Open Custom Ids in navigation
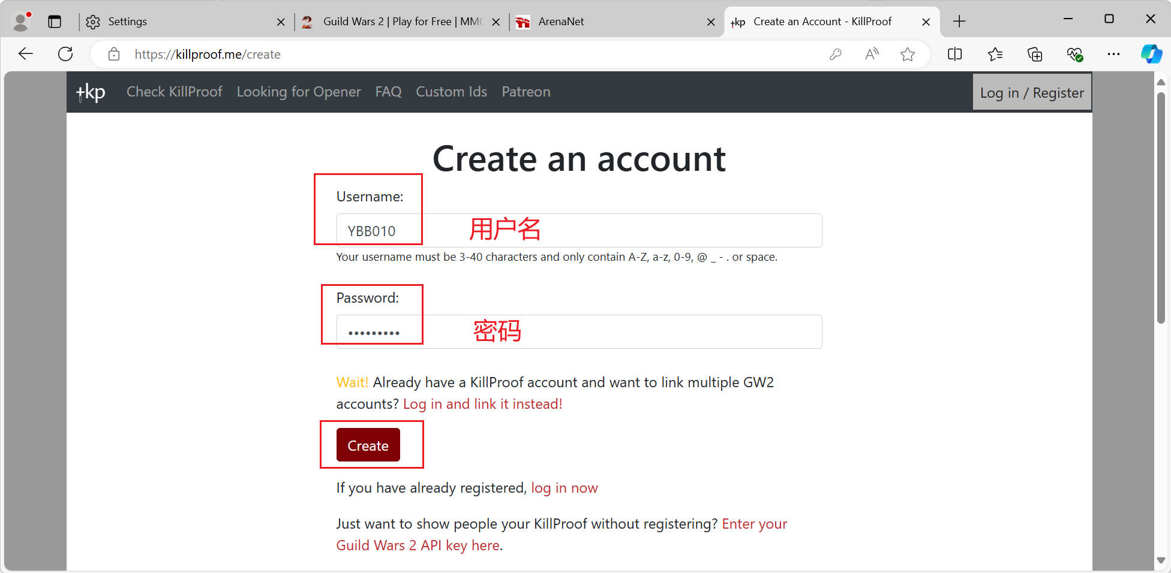 pyautogui.click(x=451, y=92)
